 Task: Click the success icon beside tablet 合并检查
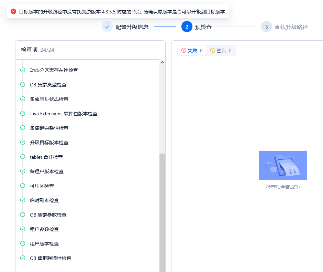click(x=23, y=157)
